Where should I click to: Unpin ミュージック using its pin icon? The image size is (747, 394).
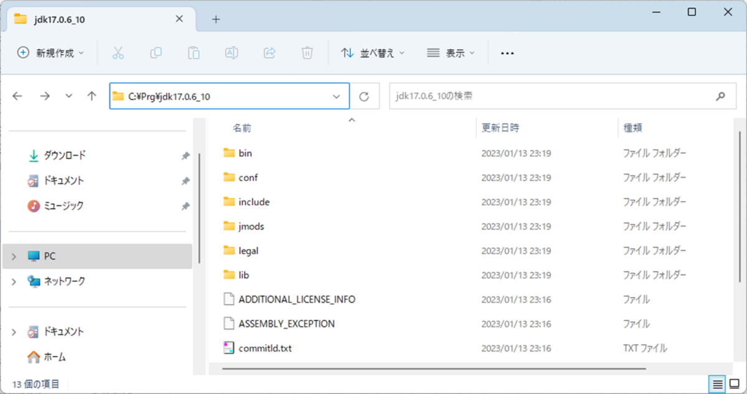[185, 205]
